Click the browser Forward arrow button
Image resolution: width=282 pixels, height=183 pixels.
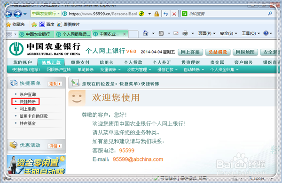click(18, 14)
